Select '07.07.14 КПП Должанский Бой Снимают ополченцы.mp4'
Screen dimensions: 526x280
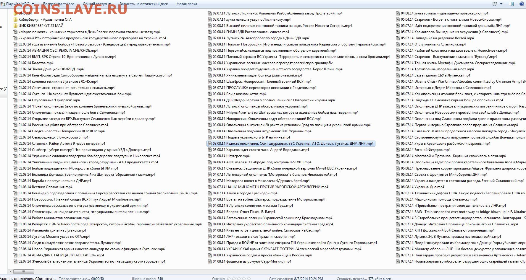[x=446, y=230]
